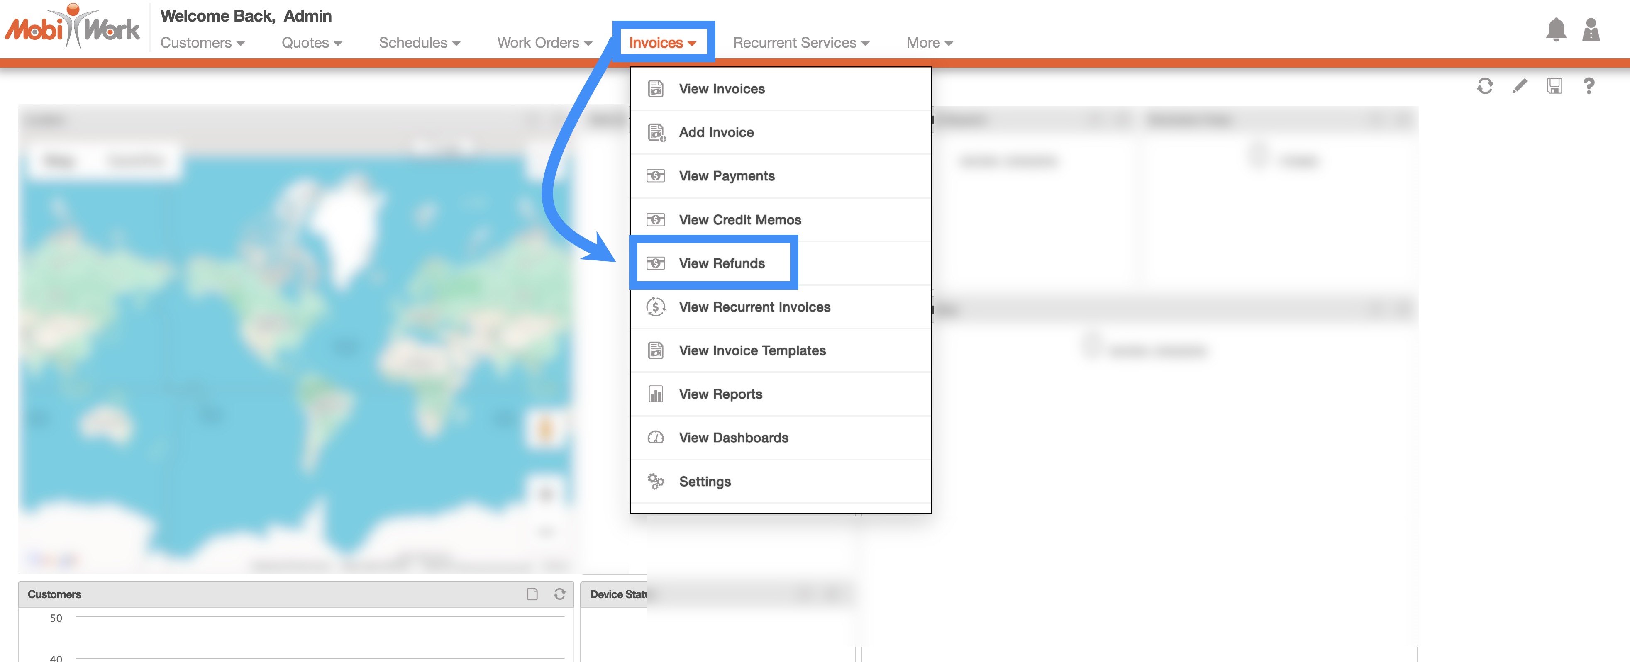Open the user profile icon

[x=1590, y=30]
